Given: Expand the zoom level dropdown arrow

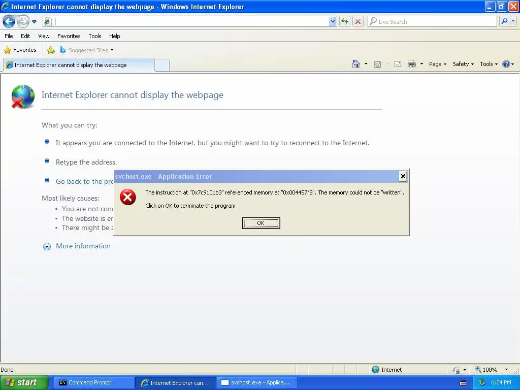Looking at the screenshot, I should [x=506, y=370].
